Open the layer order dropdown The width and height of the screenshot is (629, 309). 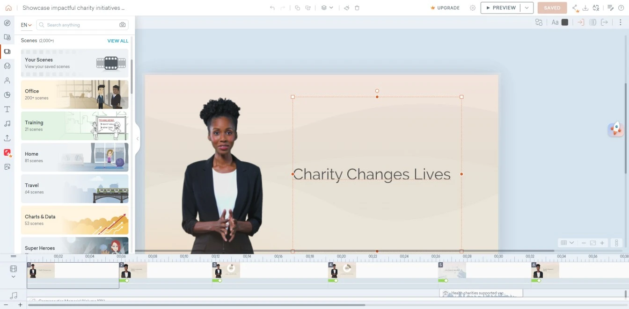point(327,8)
